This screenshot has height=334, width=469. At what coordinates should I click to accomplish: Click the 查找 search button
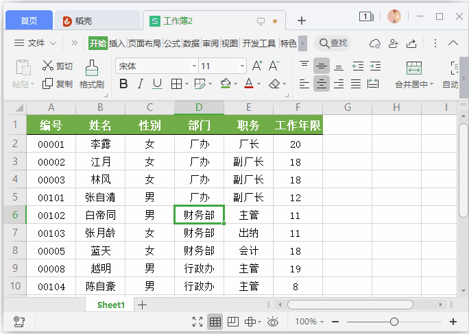333,43
